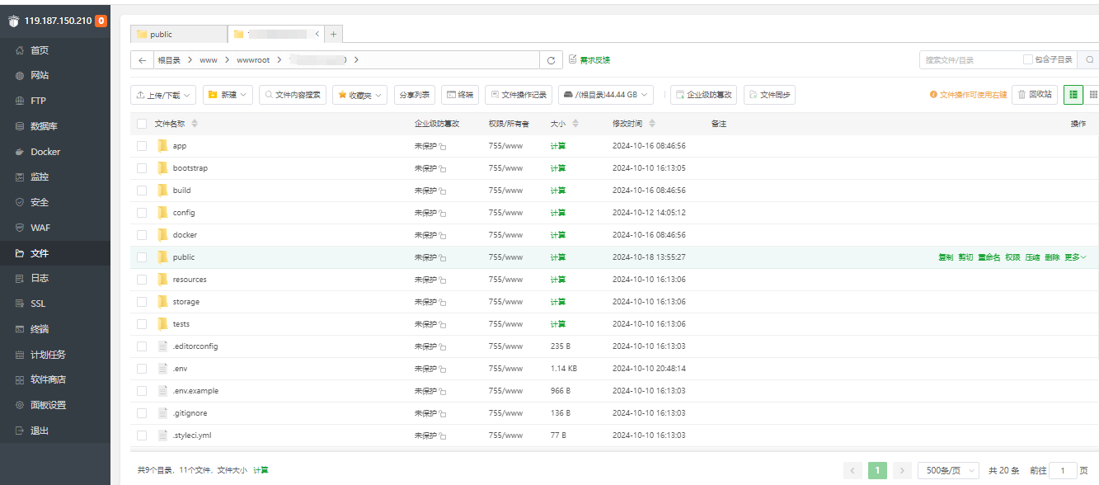Viewport: 1099px width, 485px height.
Task: Open 文件内容搜索 content search
Action: (x=293, y=95)
